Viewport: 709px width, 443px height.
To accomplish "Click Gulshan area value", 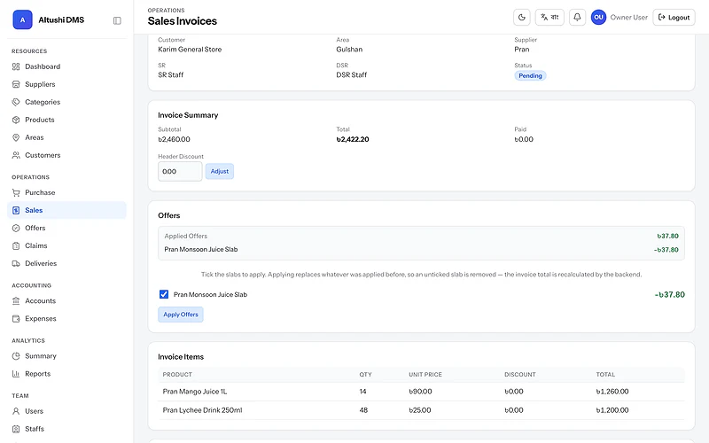I will [349, 50].
